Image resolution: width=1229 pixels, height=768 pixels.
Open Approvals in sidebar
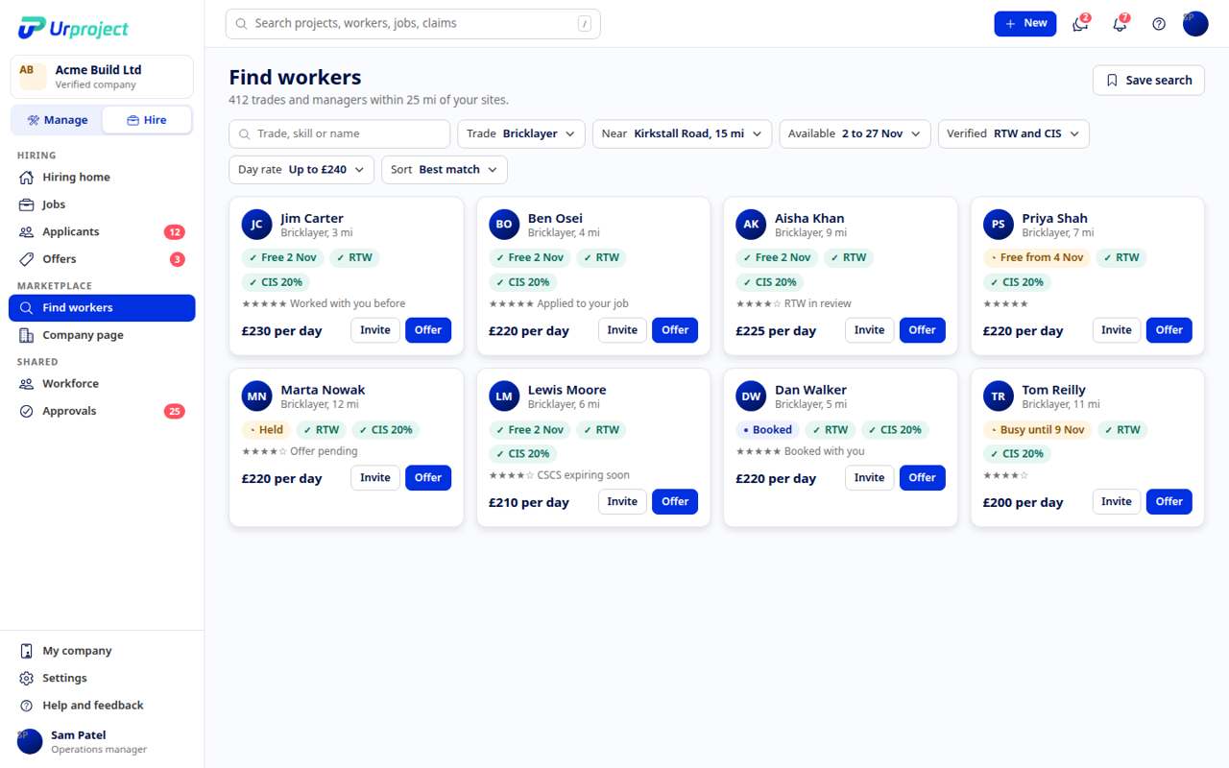click(102, 411)
